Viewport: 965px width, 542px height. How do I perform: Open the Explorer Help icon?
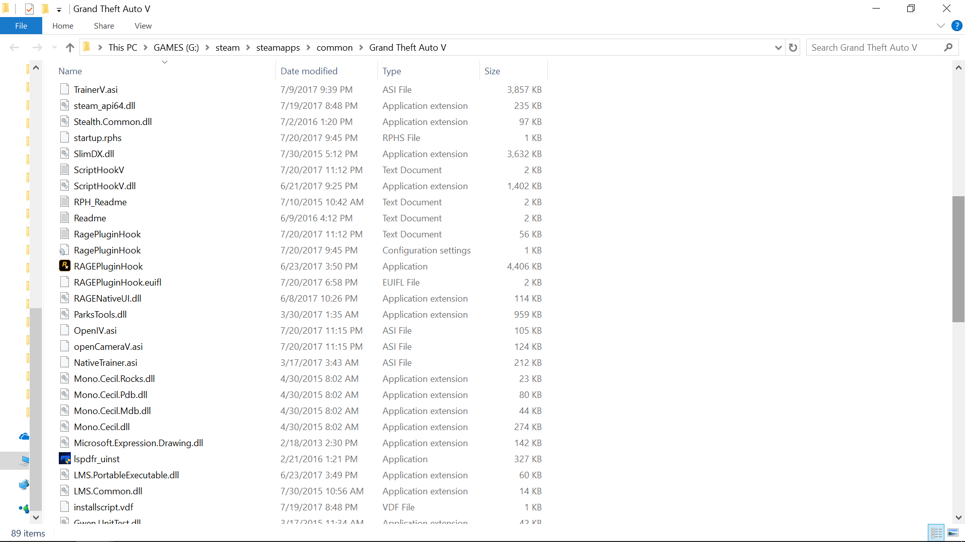[x=956, y=26]
